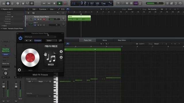Open the Toolbar toggle next to the Inspector button
The image size is (184, 103).
pos(12,3)
